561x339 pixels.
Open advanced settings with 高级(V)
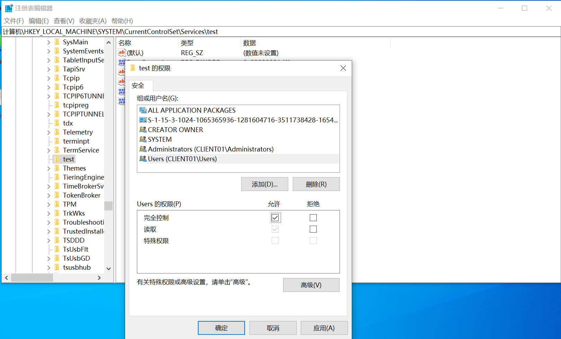(311, 285)
